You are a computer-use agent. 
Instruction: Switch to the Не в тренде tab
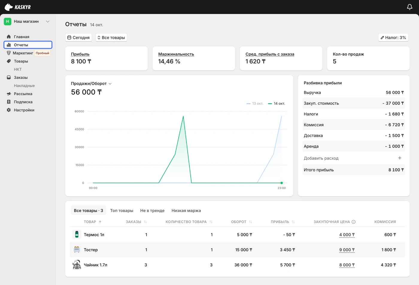coord(152,211)
